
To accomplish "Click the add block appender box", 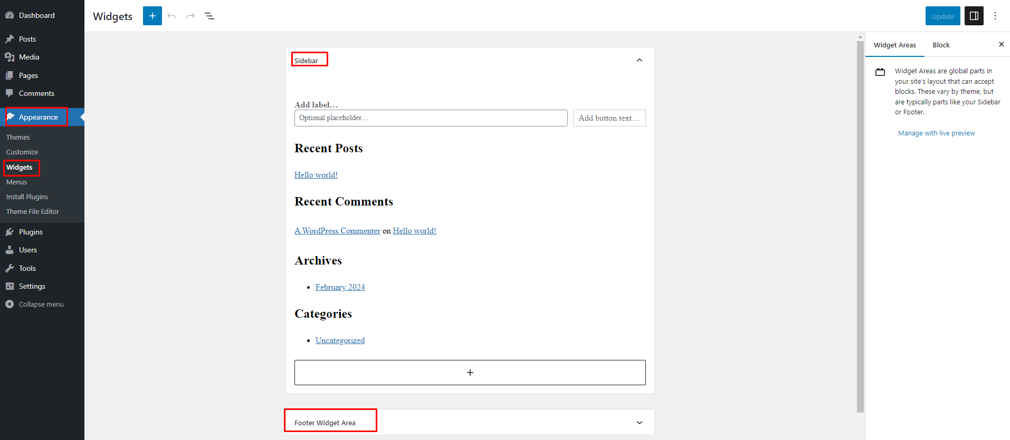I will 470,373.
